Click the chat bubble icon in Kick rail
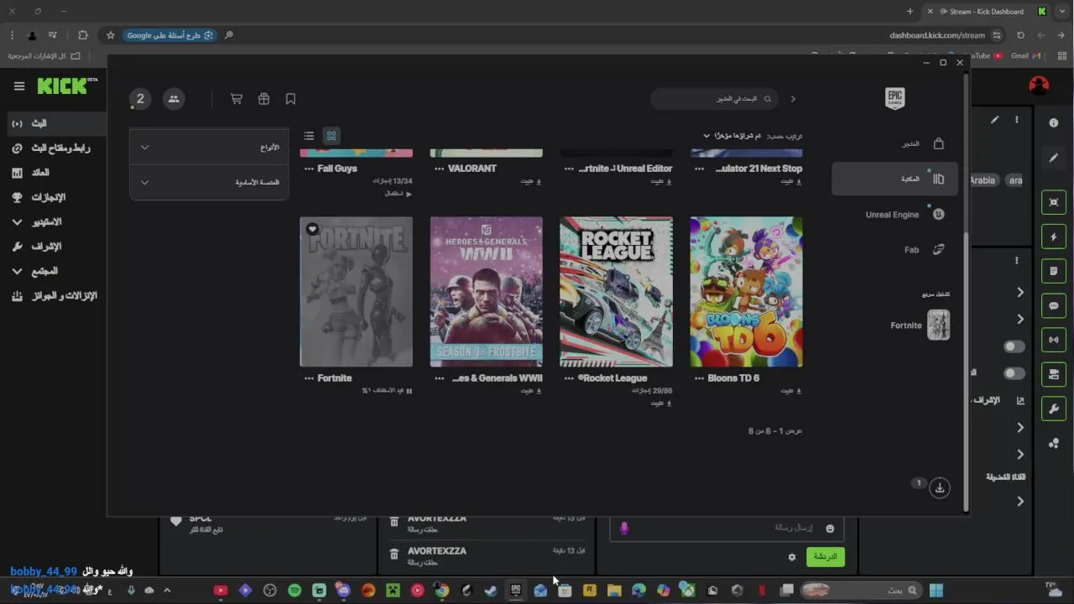 click(1054, 306)
